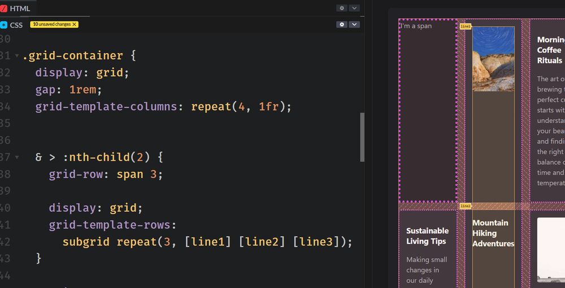This screenshot has width=565, height=288.
Task: Click the 'I'm a span' text
Action: [x=416, y=26]
